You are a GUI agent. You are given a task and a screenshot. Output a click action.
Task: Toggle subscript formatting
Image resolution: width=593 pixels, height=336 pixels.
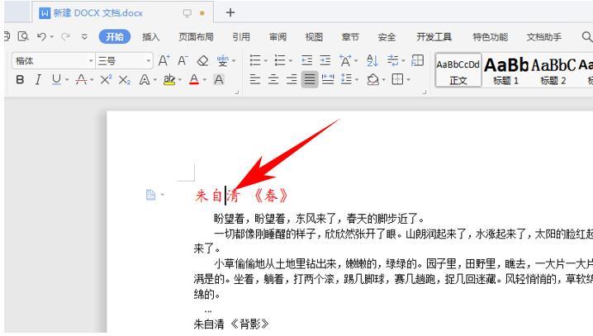point(125,80)
